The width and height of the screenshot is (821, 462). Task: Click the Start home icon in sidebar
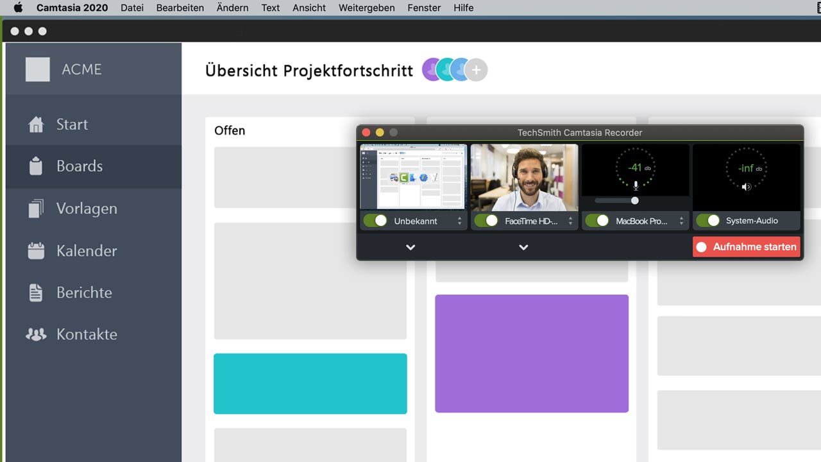click(x=36, y=124)
